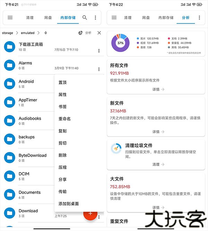
Task: Tap the 大文件 card title
Action: point(117,179)
